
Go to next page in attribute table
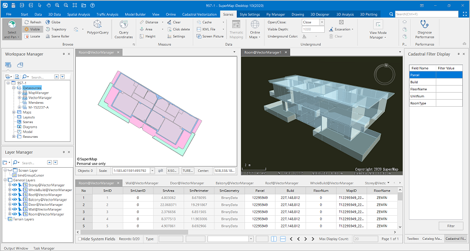pyautogui.click(x=305, y=239)
